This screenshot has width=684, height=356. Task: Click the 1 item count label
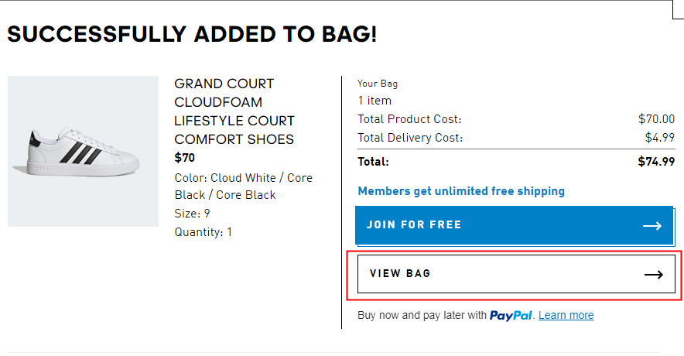click(374, 101)
